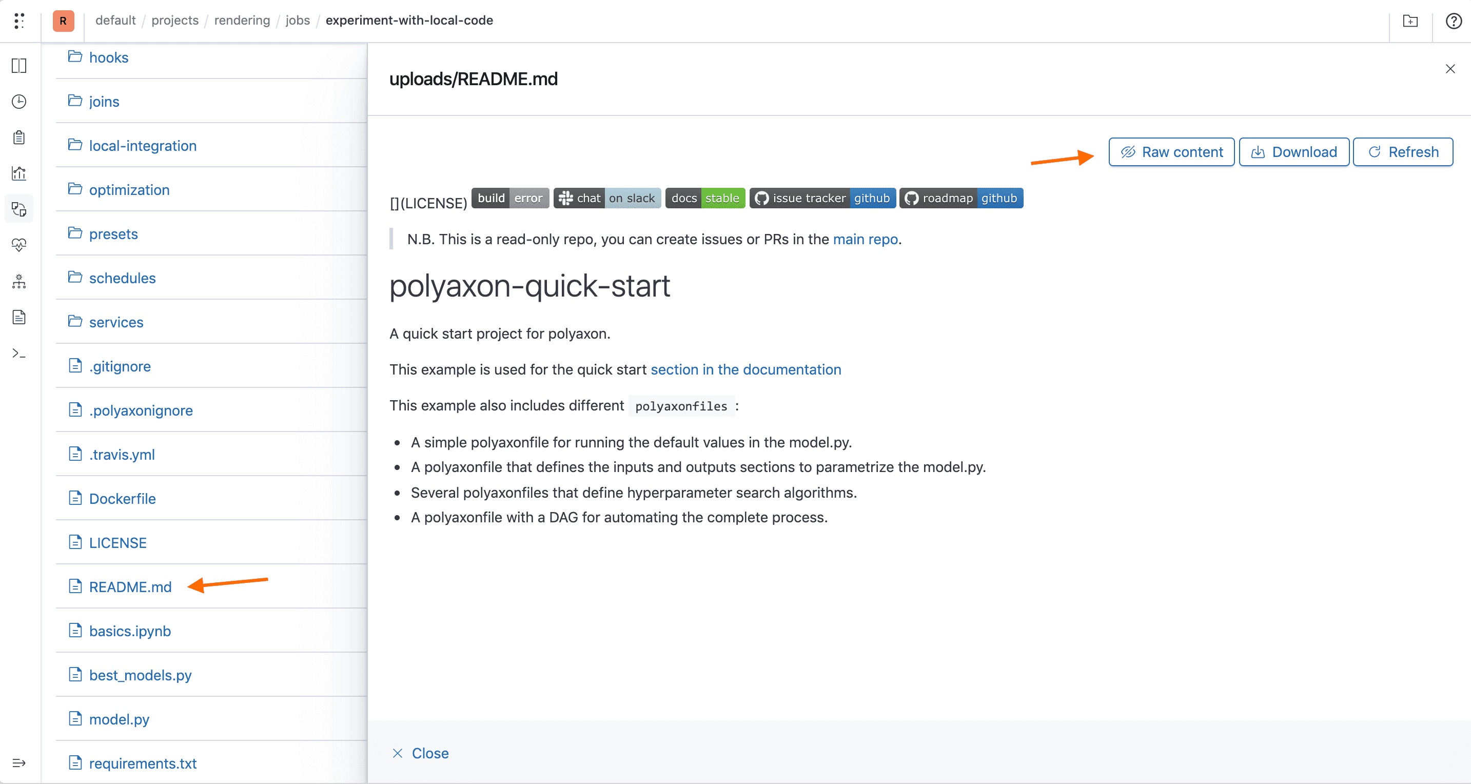Collapse the sidebar with the arrow icon at bottom

pos(18,763)
